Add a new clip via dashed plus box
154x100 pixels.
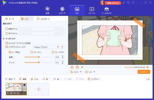(38, 89)
